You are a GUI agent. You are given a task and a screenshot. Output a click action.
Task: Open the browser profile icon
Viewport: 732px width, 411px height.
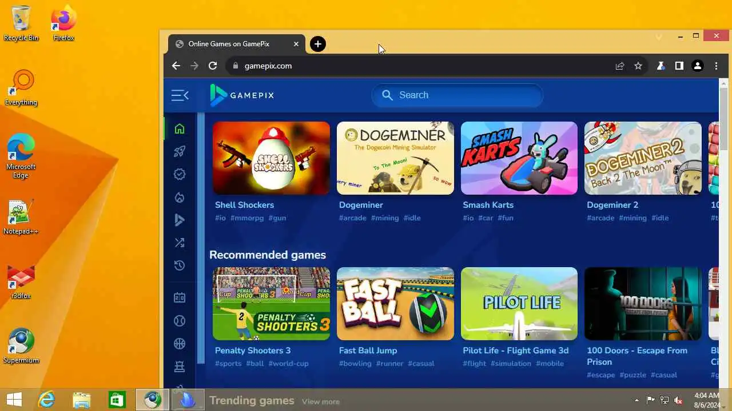coord(698,66)
